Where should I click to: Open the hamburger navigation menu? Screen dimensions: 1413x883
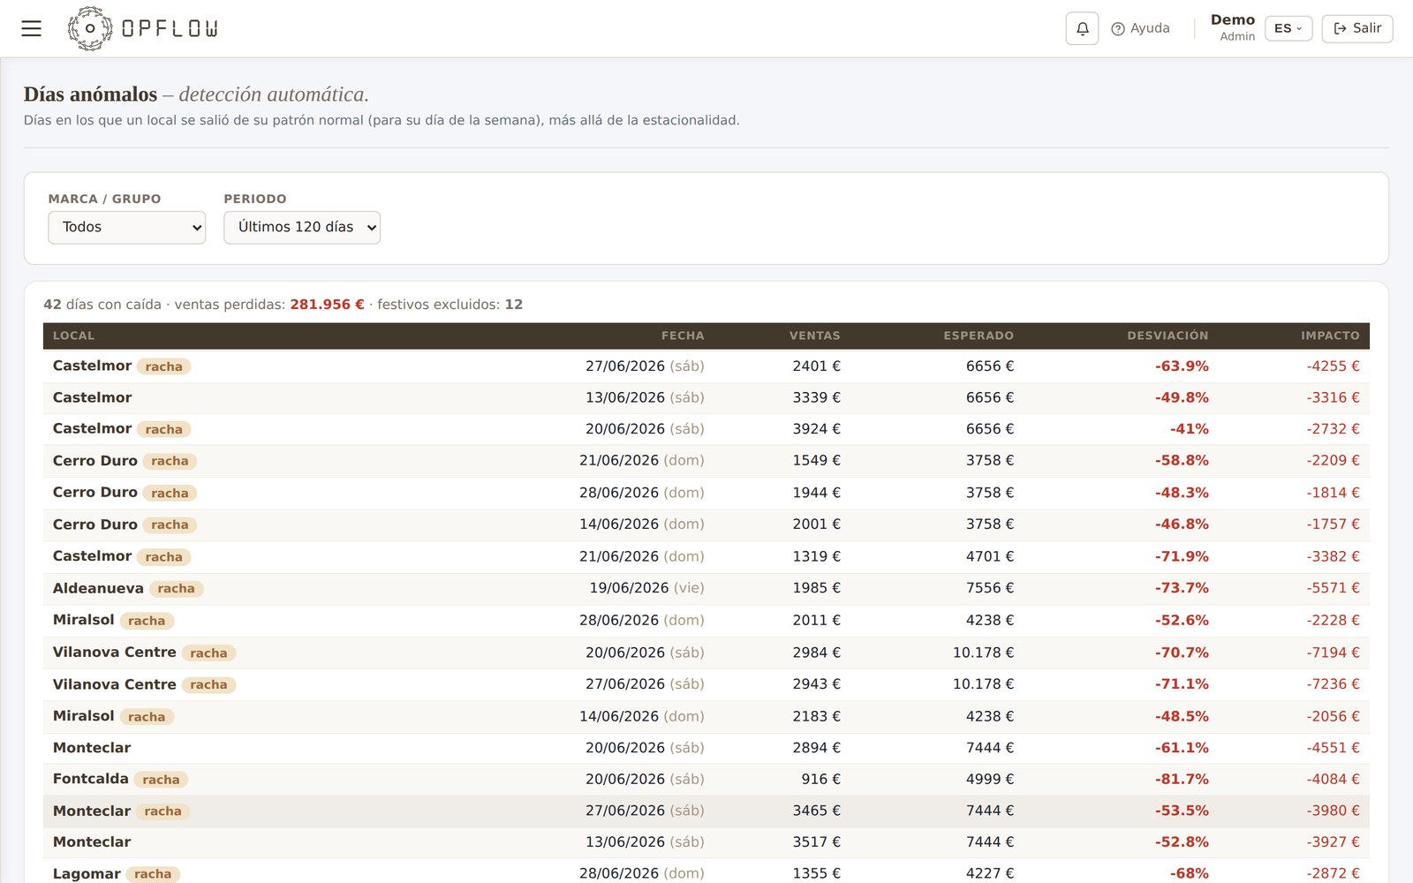coord(32,28)
